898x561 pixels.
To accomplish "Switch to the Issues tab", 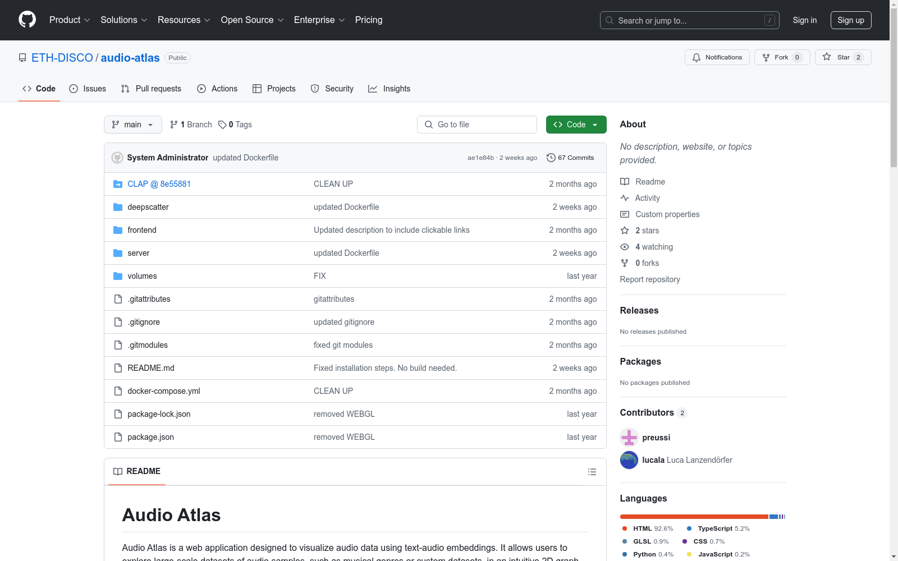I will [x=88, y=89].
